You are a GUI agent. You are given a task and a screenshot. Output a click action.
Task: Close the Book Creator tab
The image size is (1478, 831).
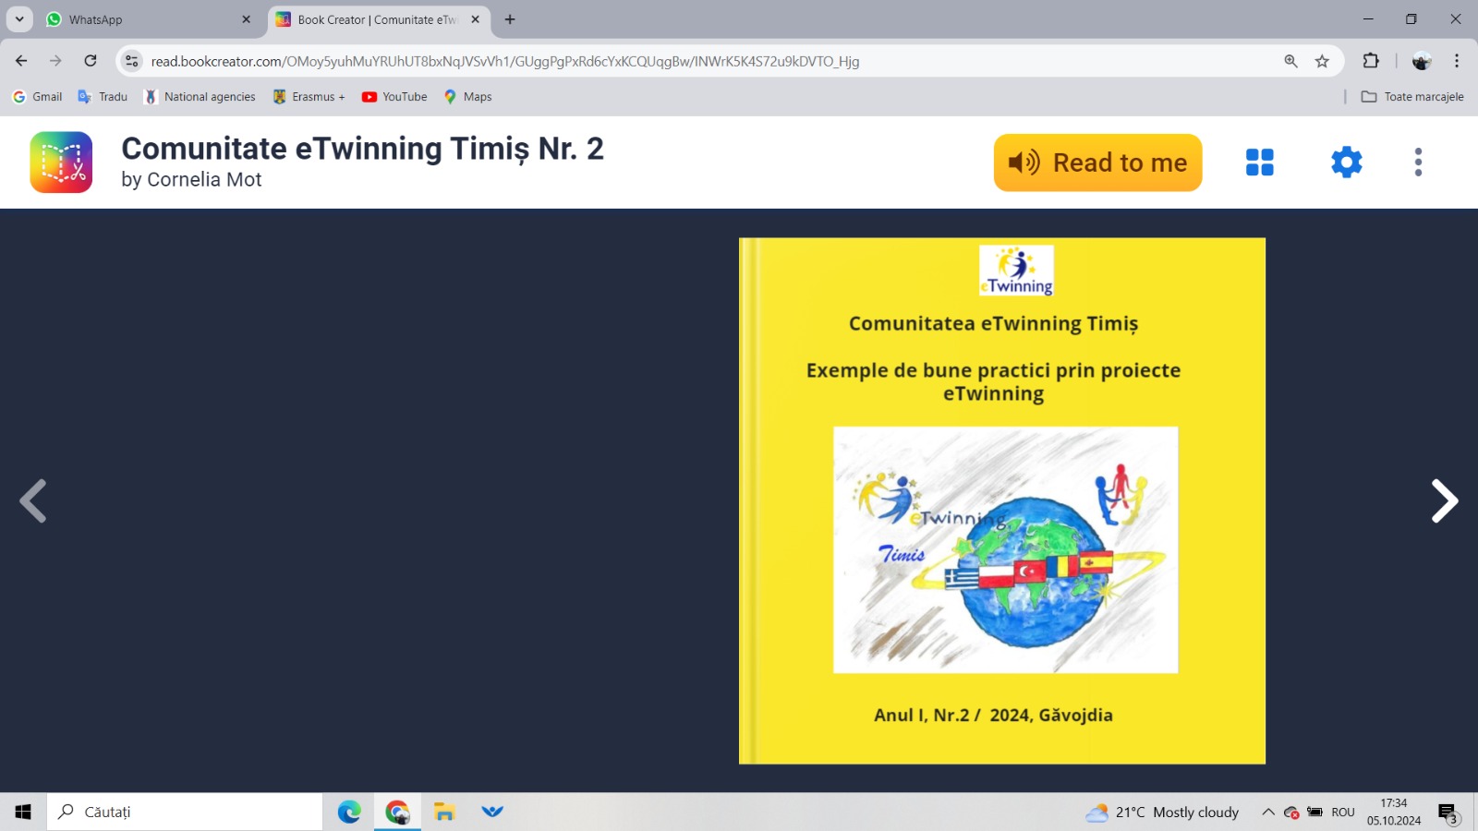[475, 19]
